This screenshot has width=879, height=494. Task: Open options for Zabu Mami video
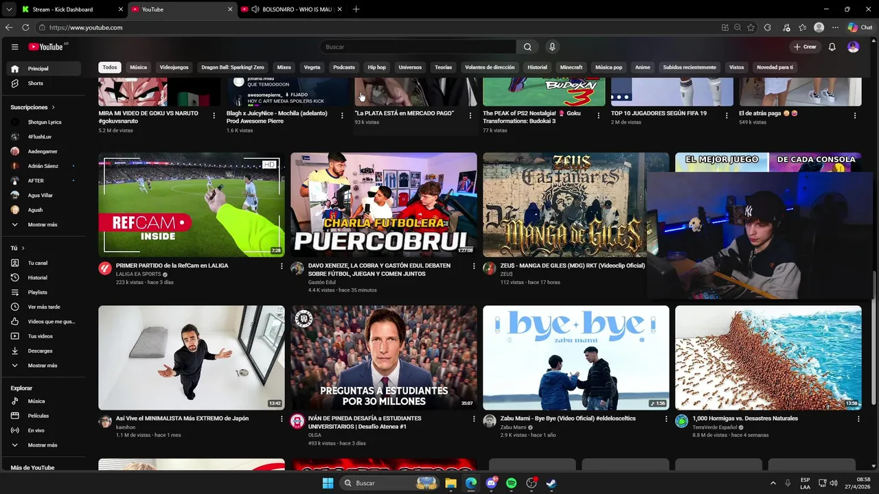click(666, 419)
